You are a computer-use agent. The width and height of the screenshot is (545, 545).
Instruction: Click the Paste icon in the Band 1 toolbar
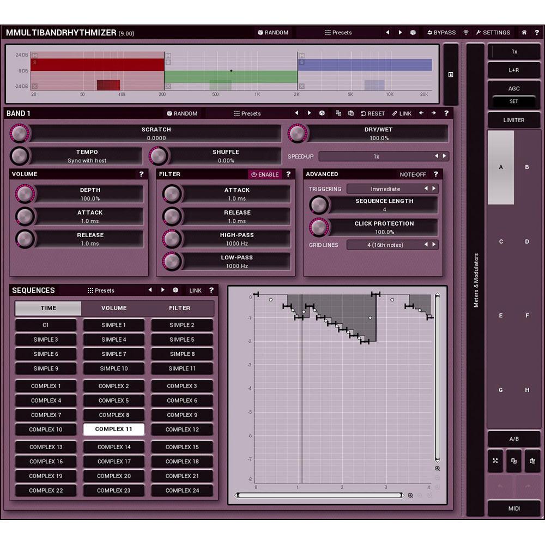click(350, 113)
